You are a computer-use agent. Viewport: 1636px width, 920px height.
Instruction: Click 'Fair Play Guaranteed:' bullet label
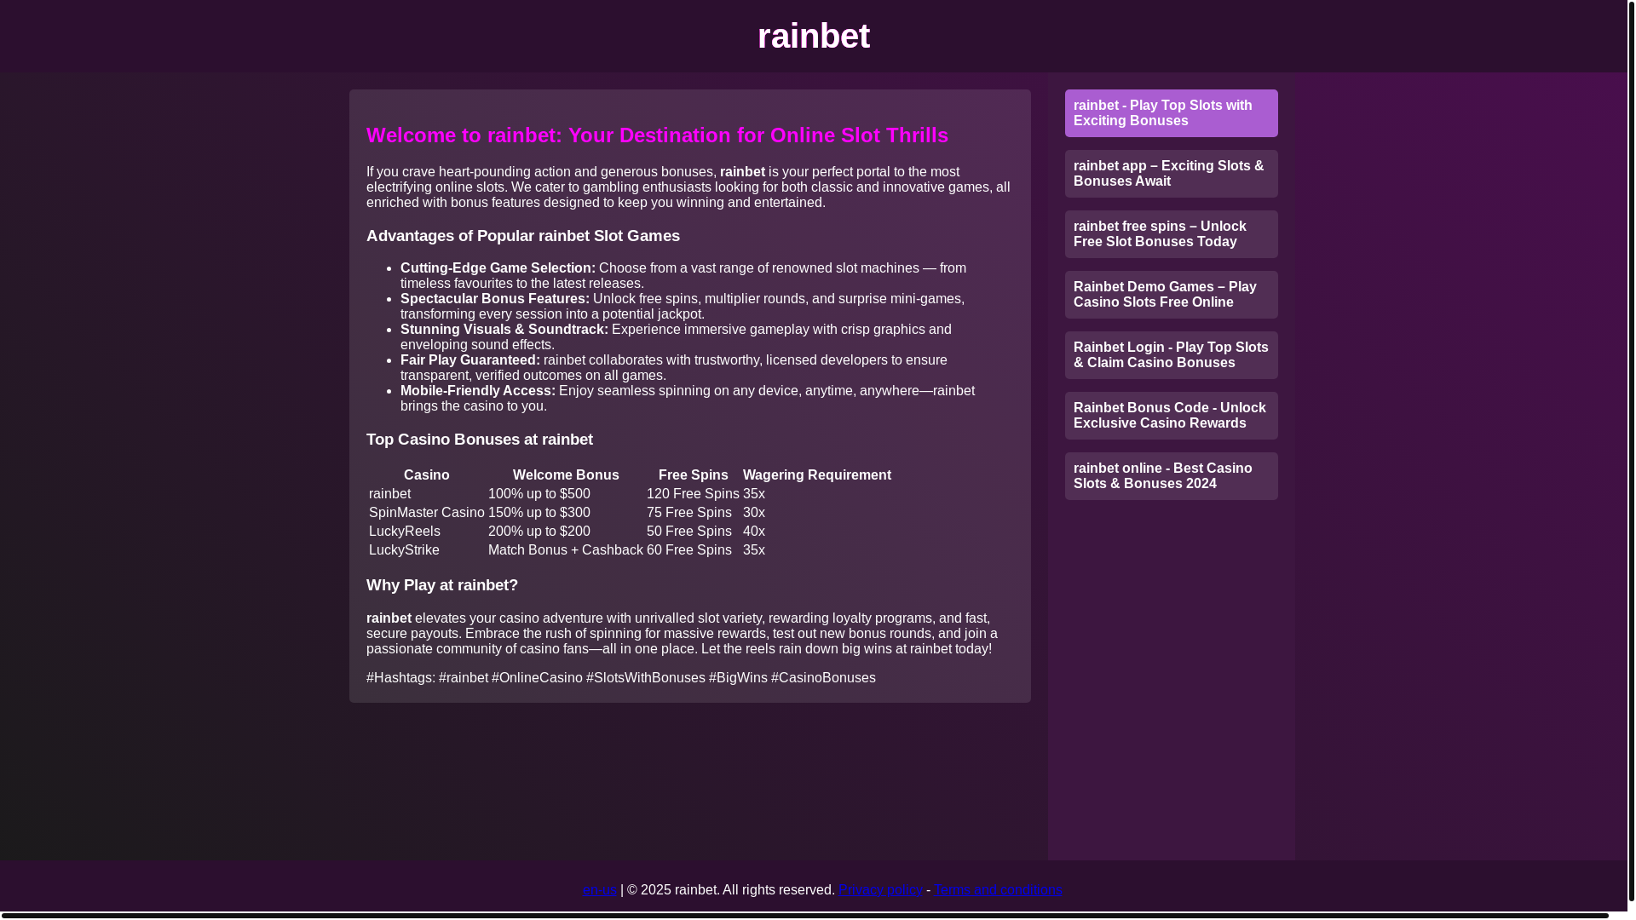point(470,360)
